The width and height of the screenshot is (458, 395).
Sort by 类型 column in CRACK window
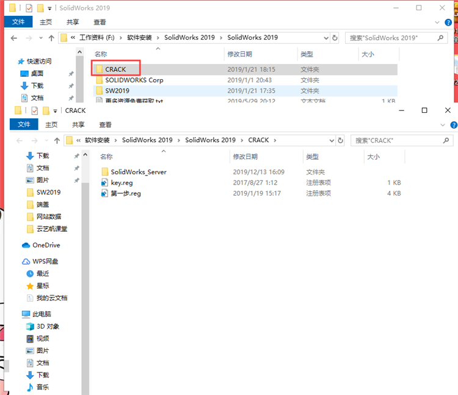click(312, 157)
